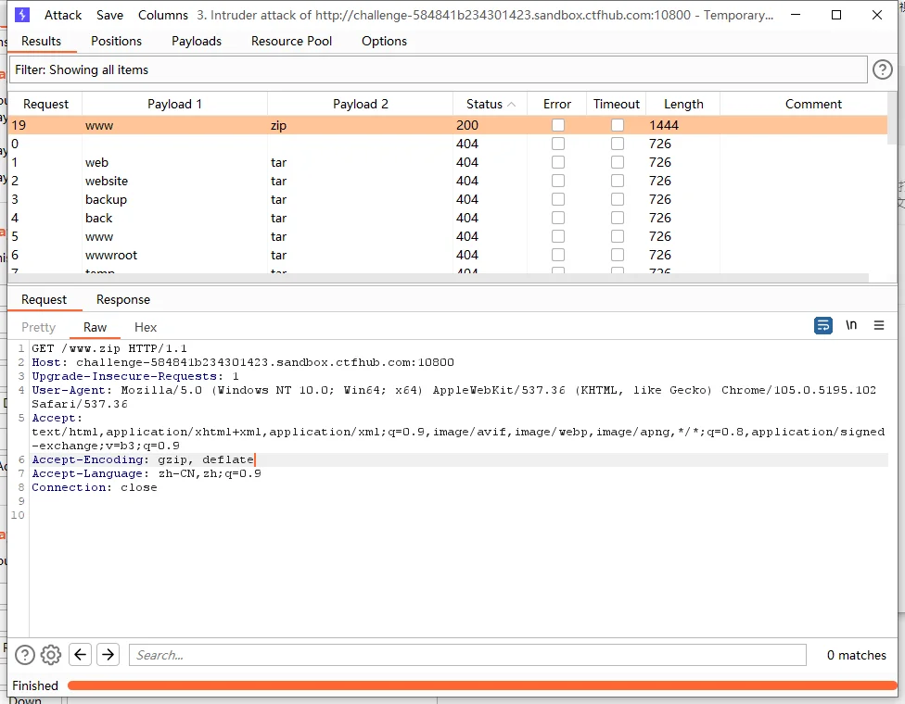Go to next search match arrow
Screen dimensions: 905x704
tap(108, 655)
